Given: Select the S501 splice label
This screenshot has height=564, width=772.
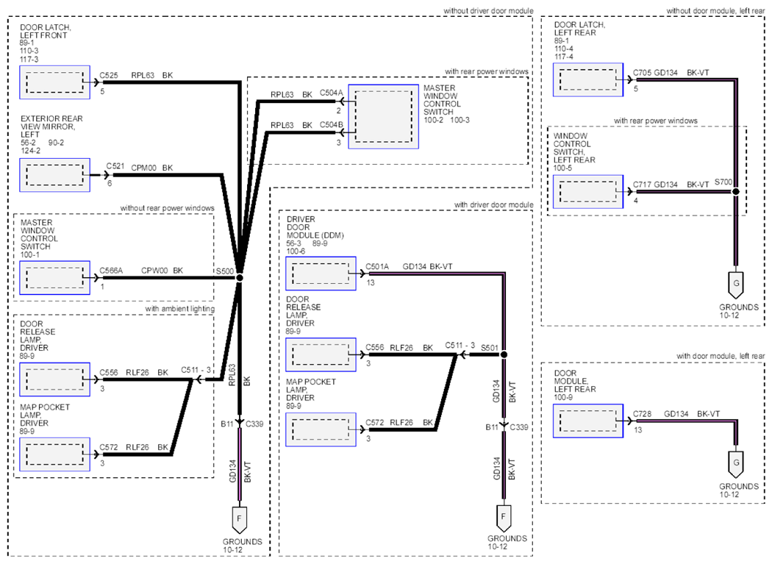Looking at the screenshot, I should (490, 348).
